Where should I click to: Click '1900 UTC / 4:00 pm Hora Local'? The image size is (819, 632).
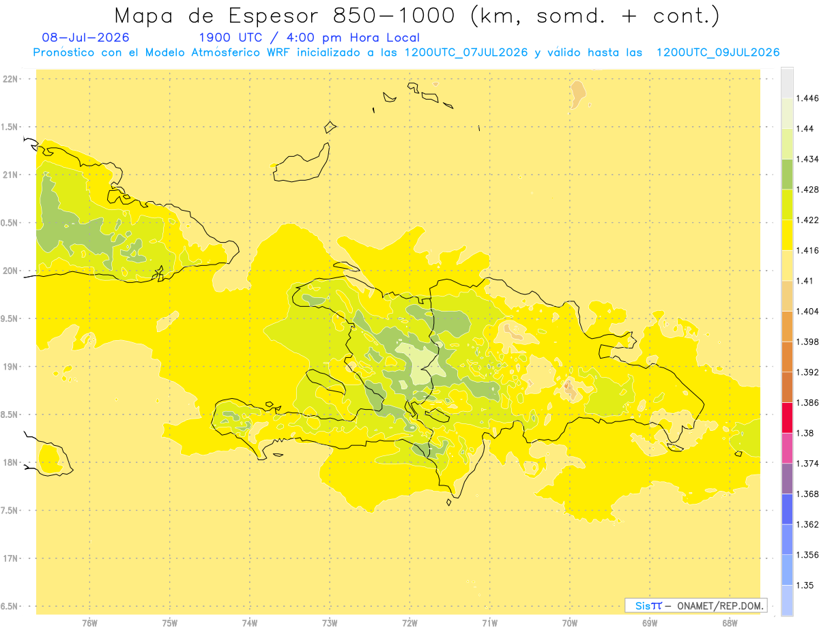click(x=309, y=38)
